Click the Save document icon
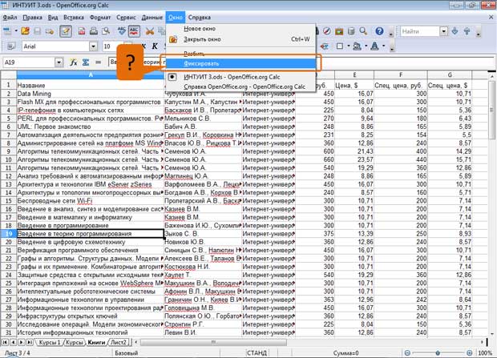 [38, 31]
